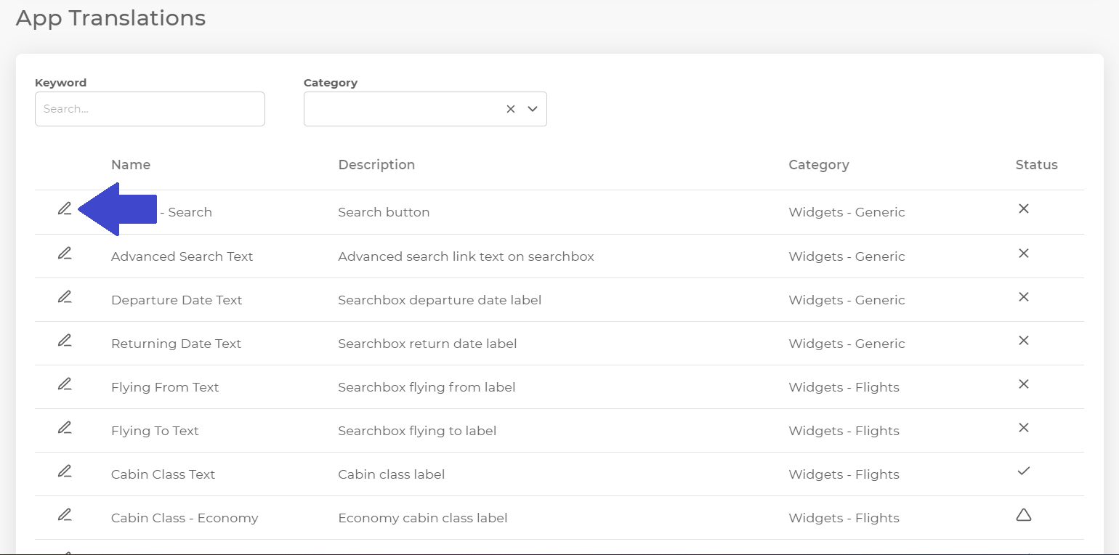
Task: Select the Flying From Text row name
Action: tap(165, 387)
